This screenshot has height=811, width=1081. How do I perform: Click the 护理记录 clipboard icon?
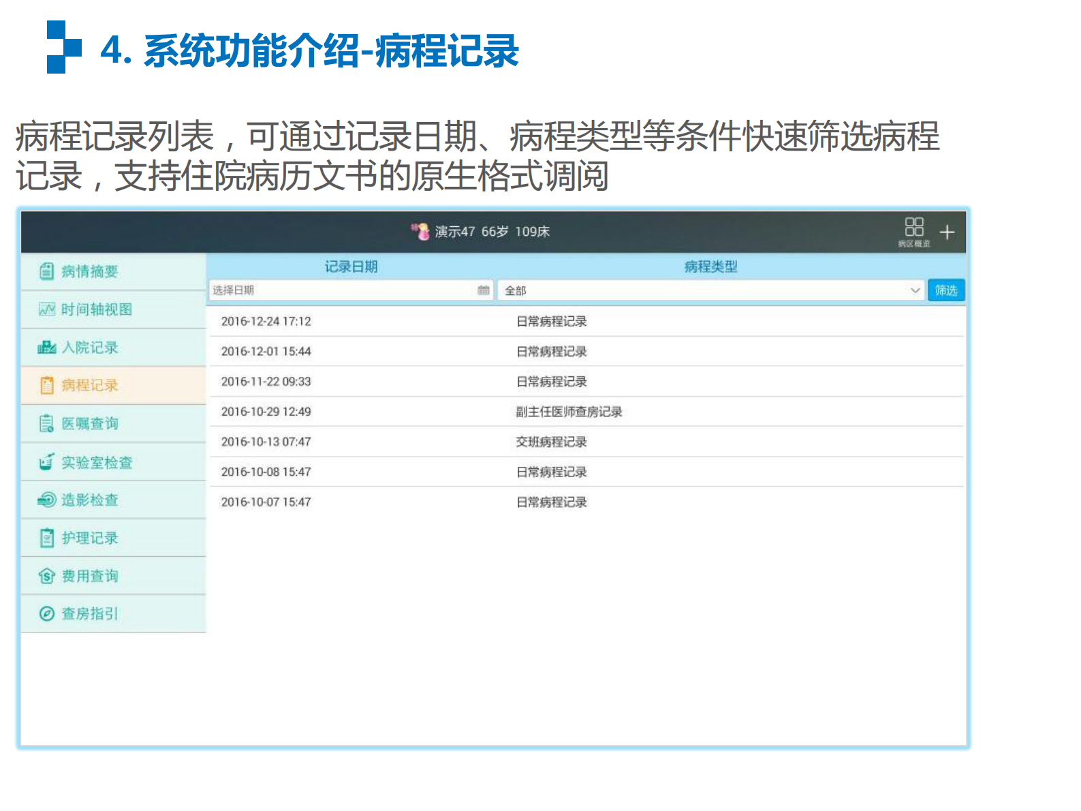click(46, 538)
